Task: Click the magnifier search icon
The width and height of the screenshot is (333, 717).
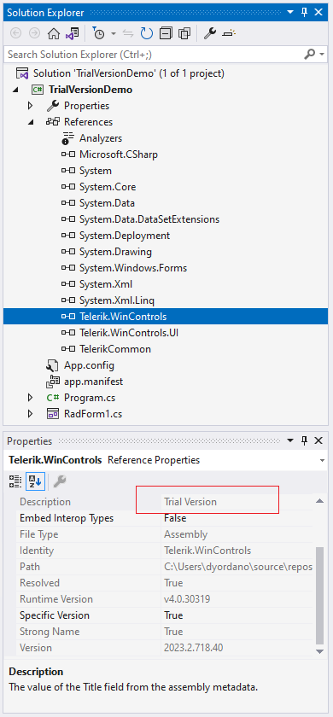Action: pos(310,55)
